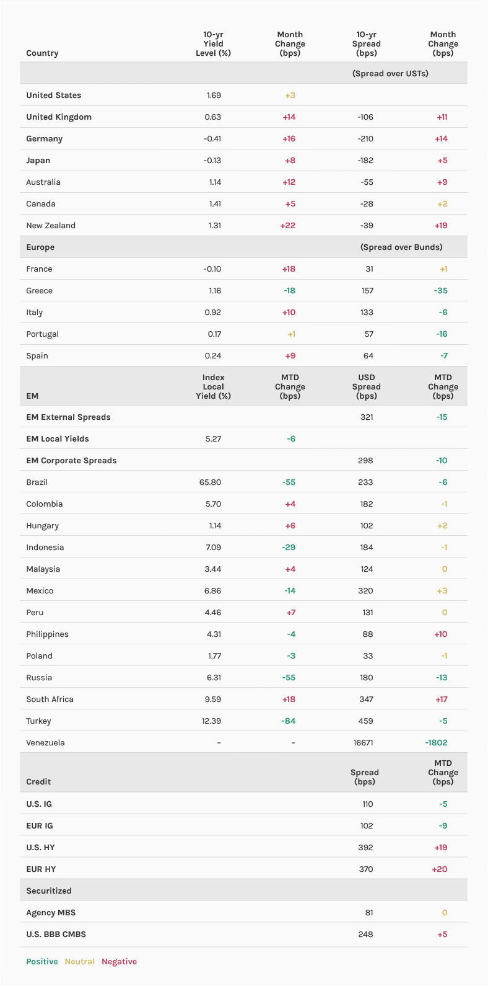This screenshot has height=986, width=488.
Task: Click U.S. BBB CMBS spread value 248
Action: (365, 935)
